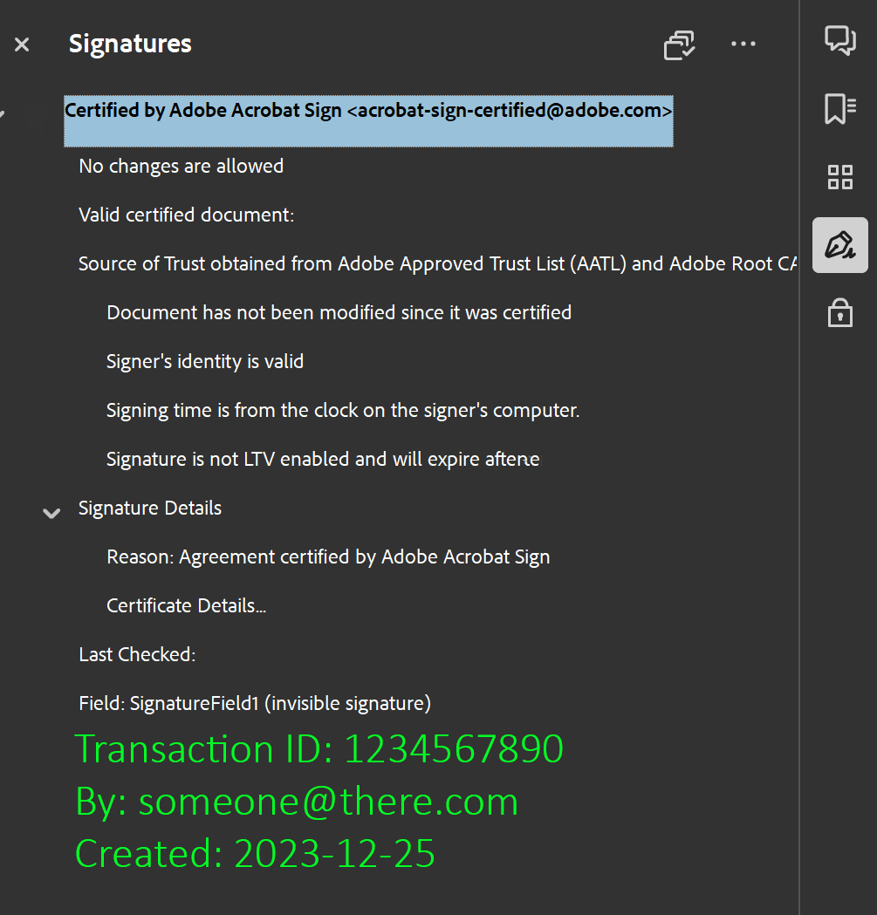Click the Transaction ID text

click(x=319, y=748)
